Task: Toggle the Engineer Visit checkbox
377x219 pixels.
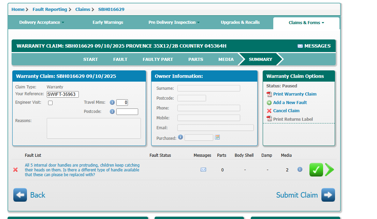Action: (50, 103)
